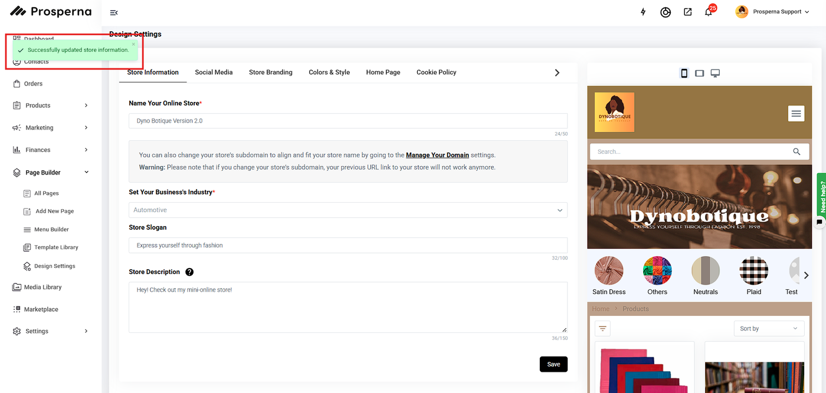Focus the Store Description textarea
The width and height of the screenshot is (826, 393).
point(348,307)
